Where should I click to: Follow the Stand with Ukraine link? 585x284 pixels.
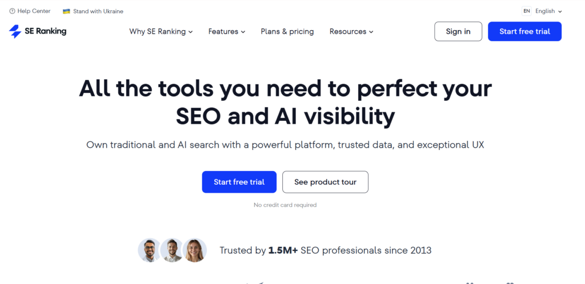pyautogui.click(x=98, y=11)
